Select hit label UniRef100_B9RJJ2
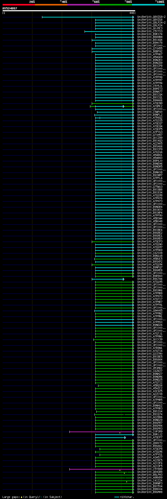Image resolution: width=167 pixels, height=499 pixels. [x=150, y=434]
